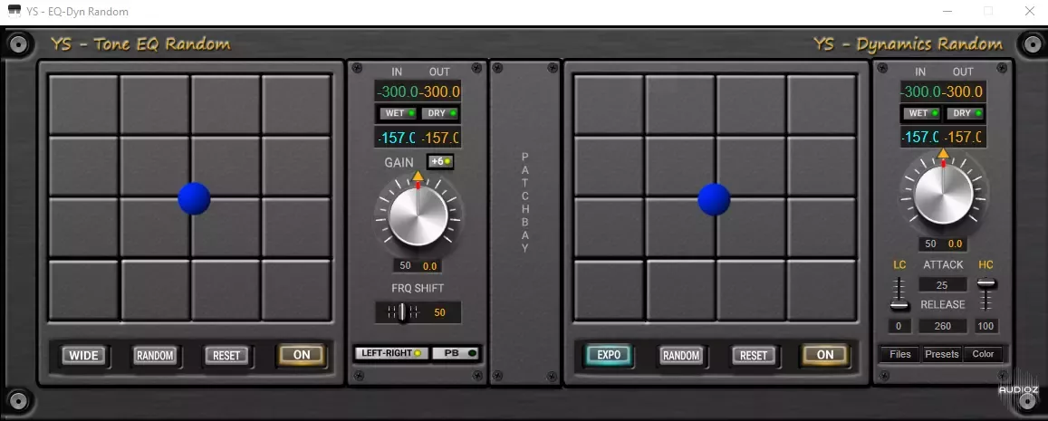Click the app icon in title bar
Screen dimensions: 1048x421
pos(14,12)
